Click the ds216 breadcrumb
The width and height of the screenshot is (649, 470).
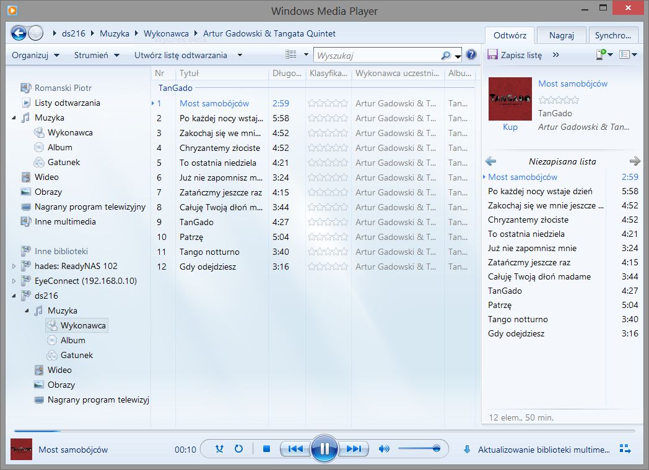pos(73,33)
